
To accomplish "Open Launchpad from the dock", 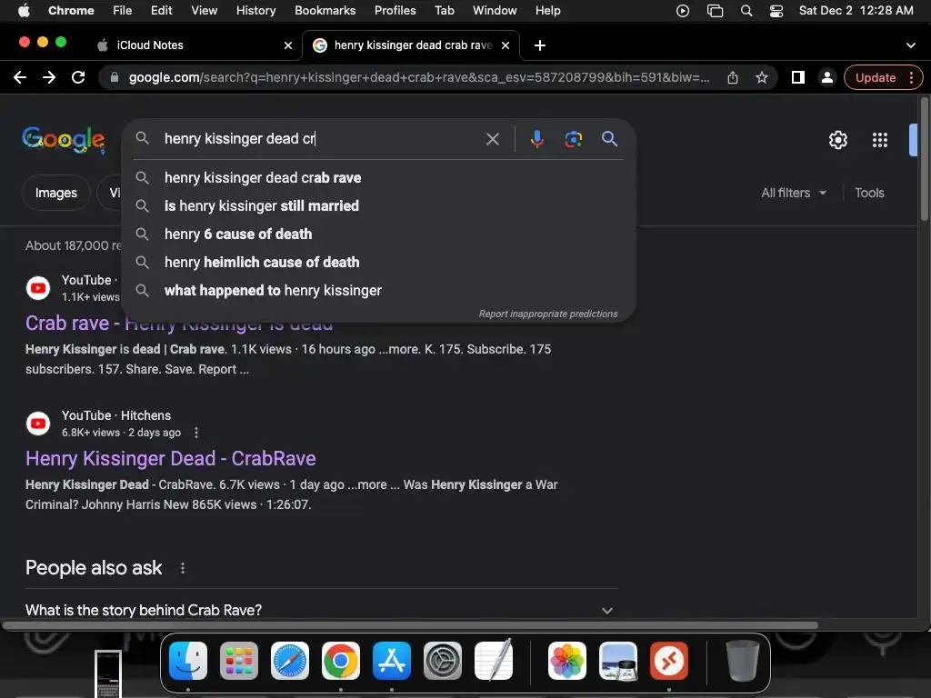I will 239,661.
